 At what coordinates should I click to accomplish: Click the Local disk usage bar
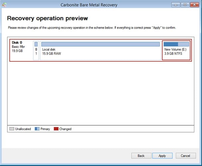pos(100,44)
